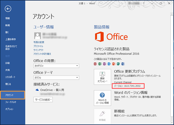Viewport: 174px width, 125px height.
Task: Click the PowerPoint app icon
Action: tap(114, 64)
